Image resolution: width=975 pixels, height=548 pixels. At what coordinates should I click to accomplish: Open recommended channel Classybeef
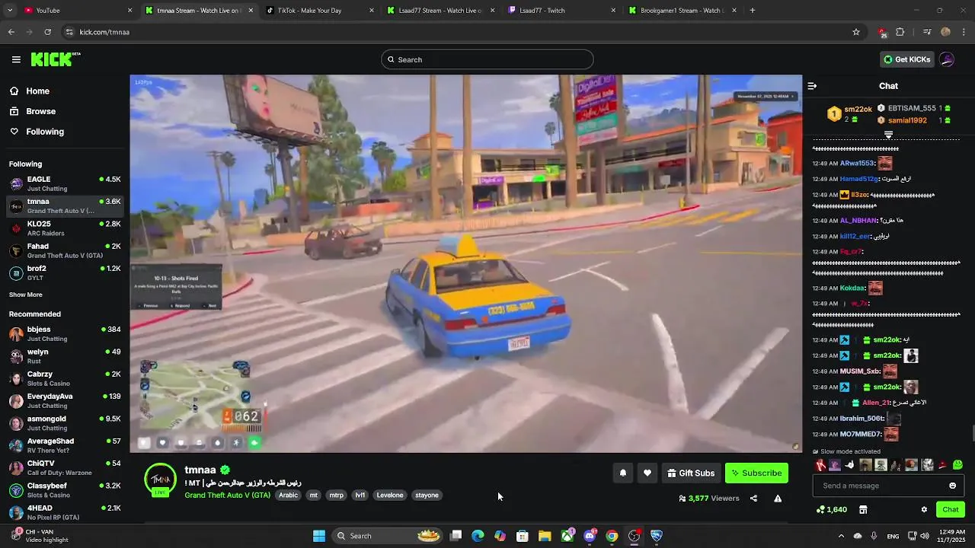click(x=65, y=489)
